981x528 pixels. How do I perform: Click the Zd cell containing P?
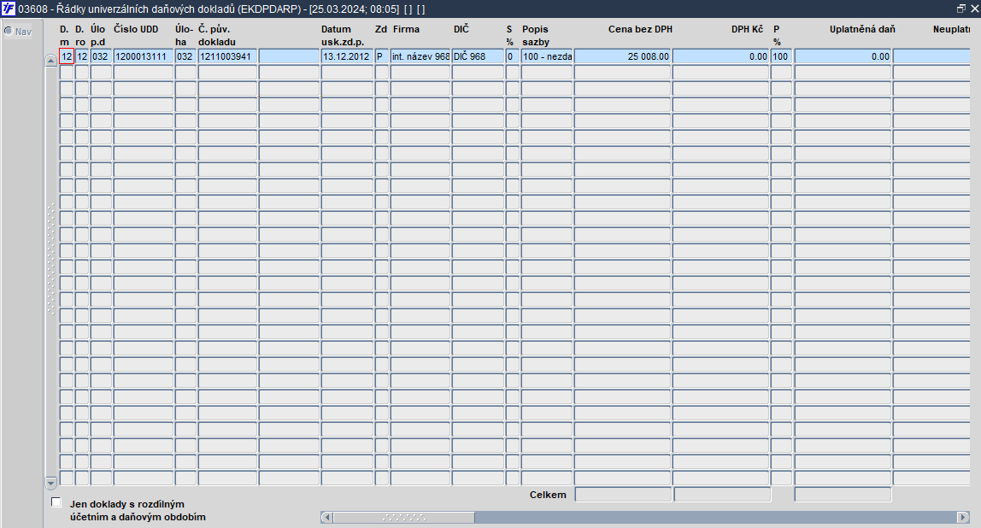[382, 56]
